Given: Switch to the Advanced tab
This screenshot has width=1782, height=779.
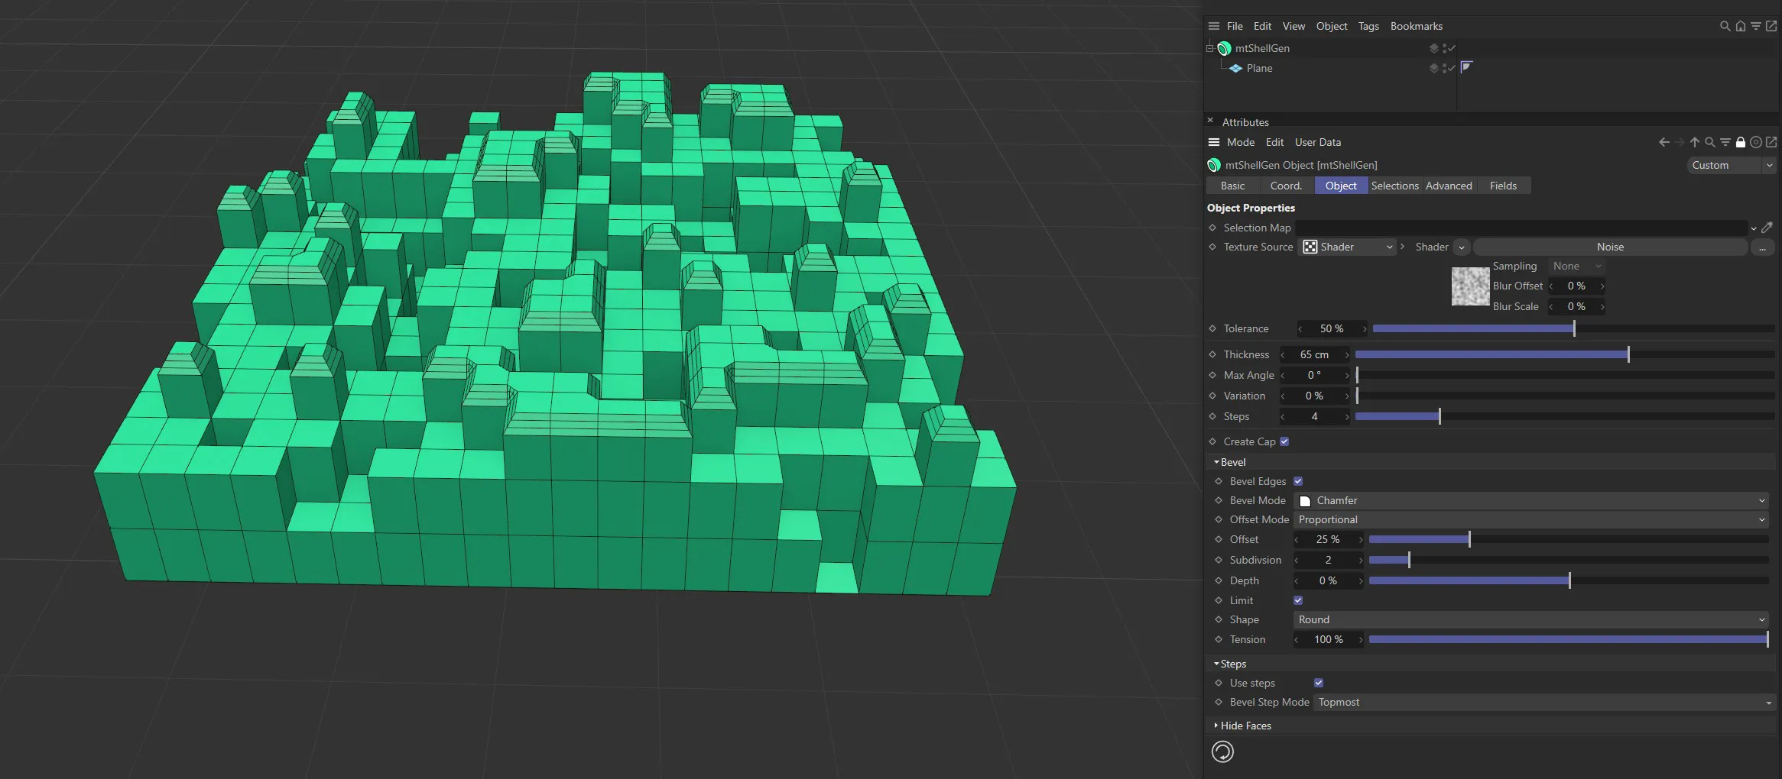Looking at the screenshot, I should pyautogui.click(x=1448, y=186).
